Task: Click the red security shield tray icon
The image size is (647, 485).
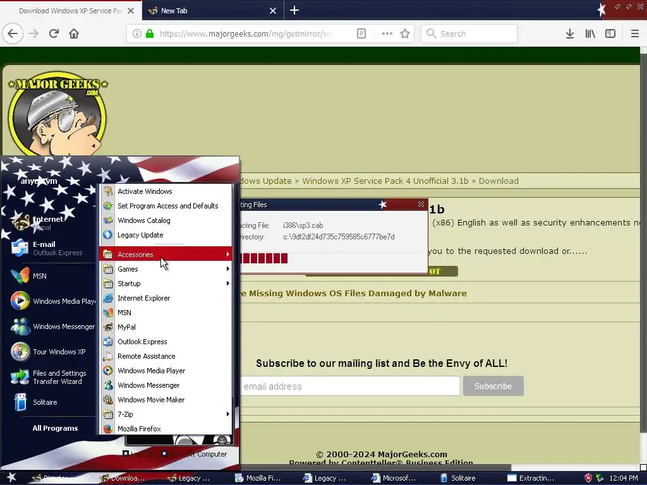Action: point(588,478)
